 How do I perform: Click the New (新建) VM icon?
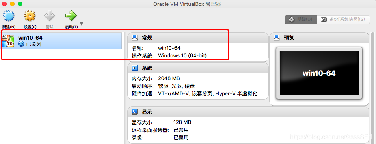click(x=9, y=16)
